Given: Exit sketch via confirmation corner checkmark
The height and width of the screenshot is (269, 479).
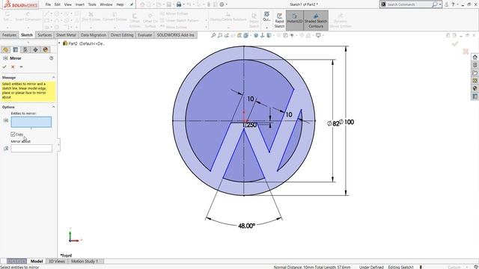Looking at the screenshot, I should [455, 44].
